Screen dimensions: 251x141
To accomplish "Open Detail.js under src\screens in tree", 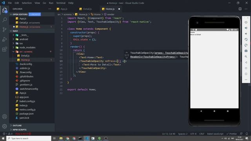I will tap(25, 56).
